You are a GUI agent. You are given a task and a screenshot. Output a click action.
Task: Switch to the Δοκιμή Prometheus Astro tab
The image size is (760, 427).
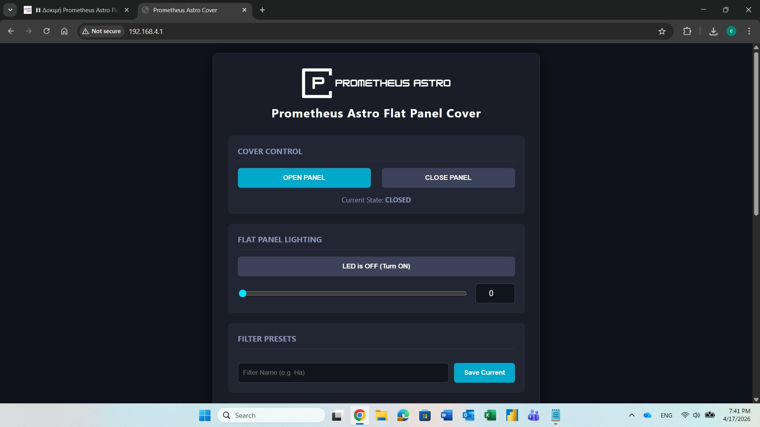(x=75, y=10)
